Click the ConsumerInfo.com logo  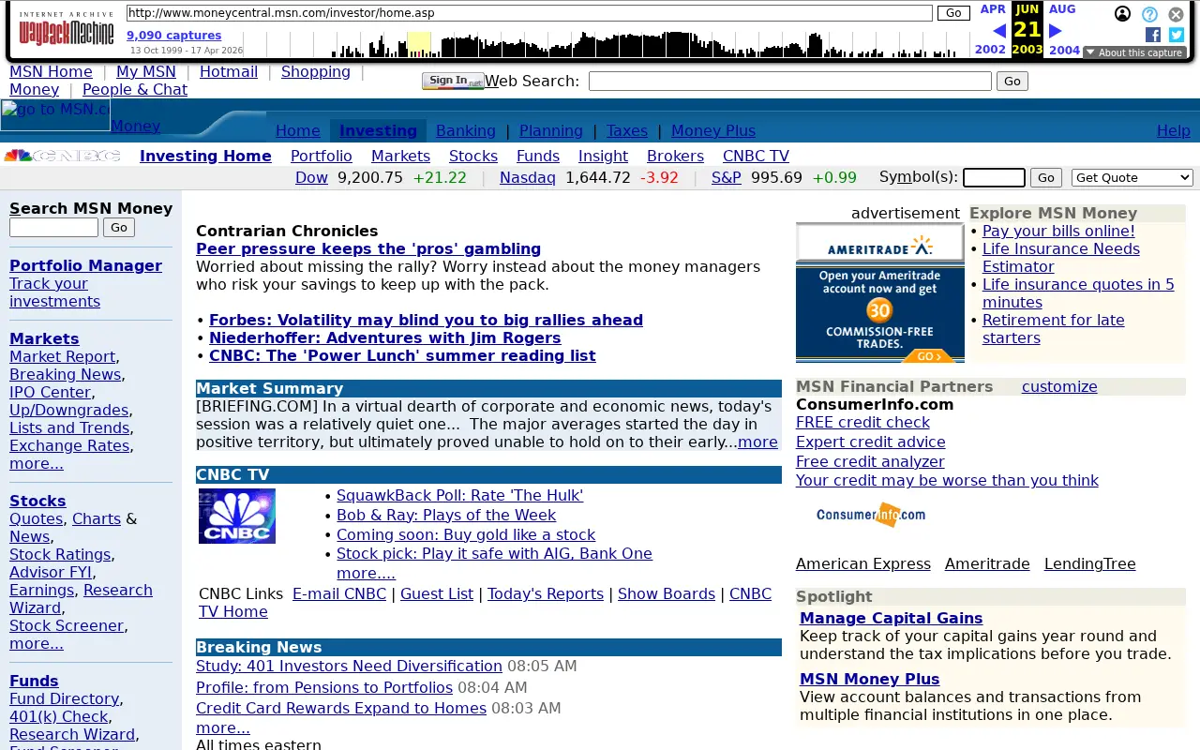tap(870, 515)
